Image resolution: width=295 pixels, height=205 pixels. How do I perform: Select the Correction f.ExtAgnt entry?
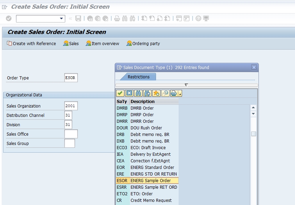[x=147, y=161]
